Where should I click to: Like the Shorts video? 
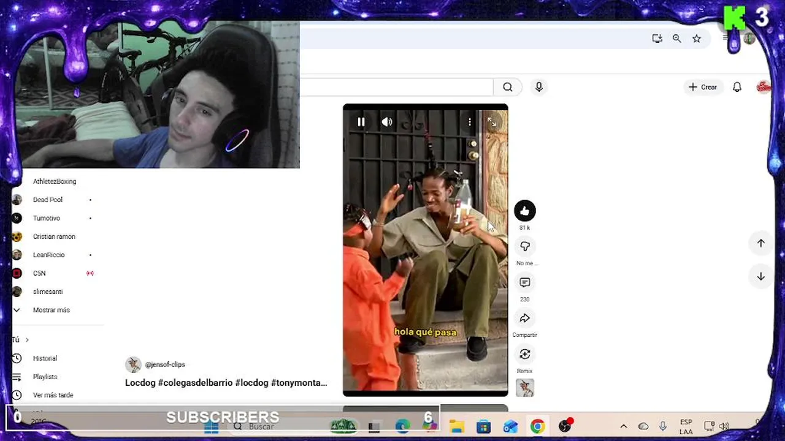[525, 211]
